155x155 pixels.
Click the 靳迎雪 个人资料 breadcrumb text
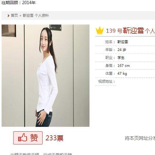pos(36,16)
